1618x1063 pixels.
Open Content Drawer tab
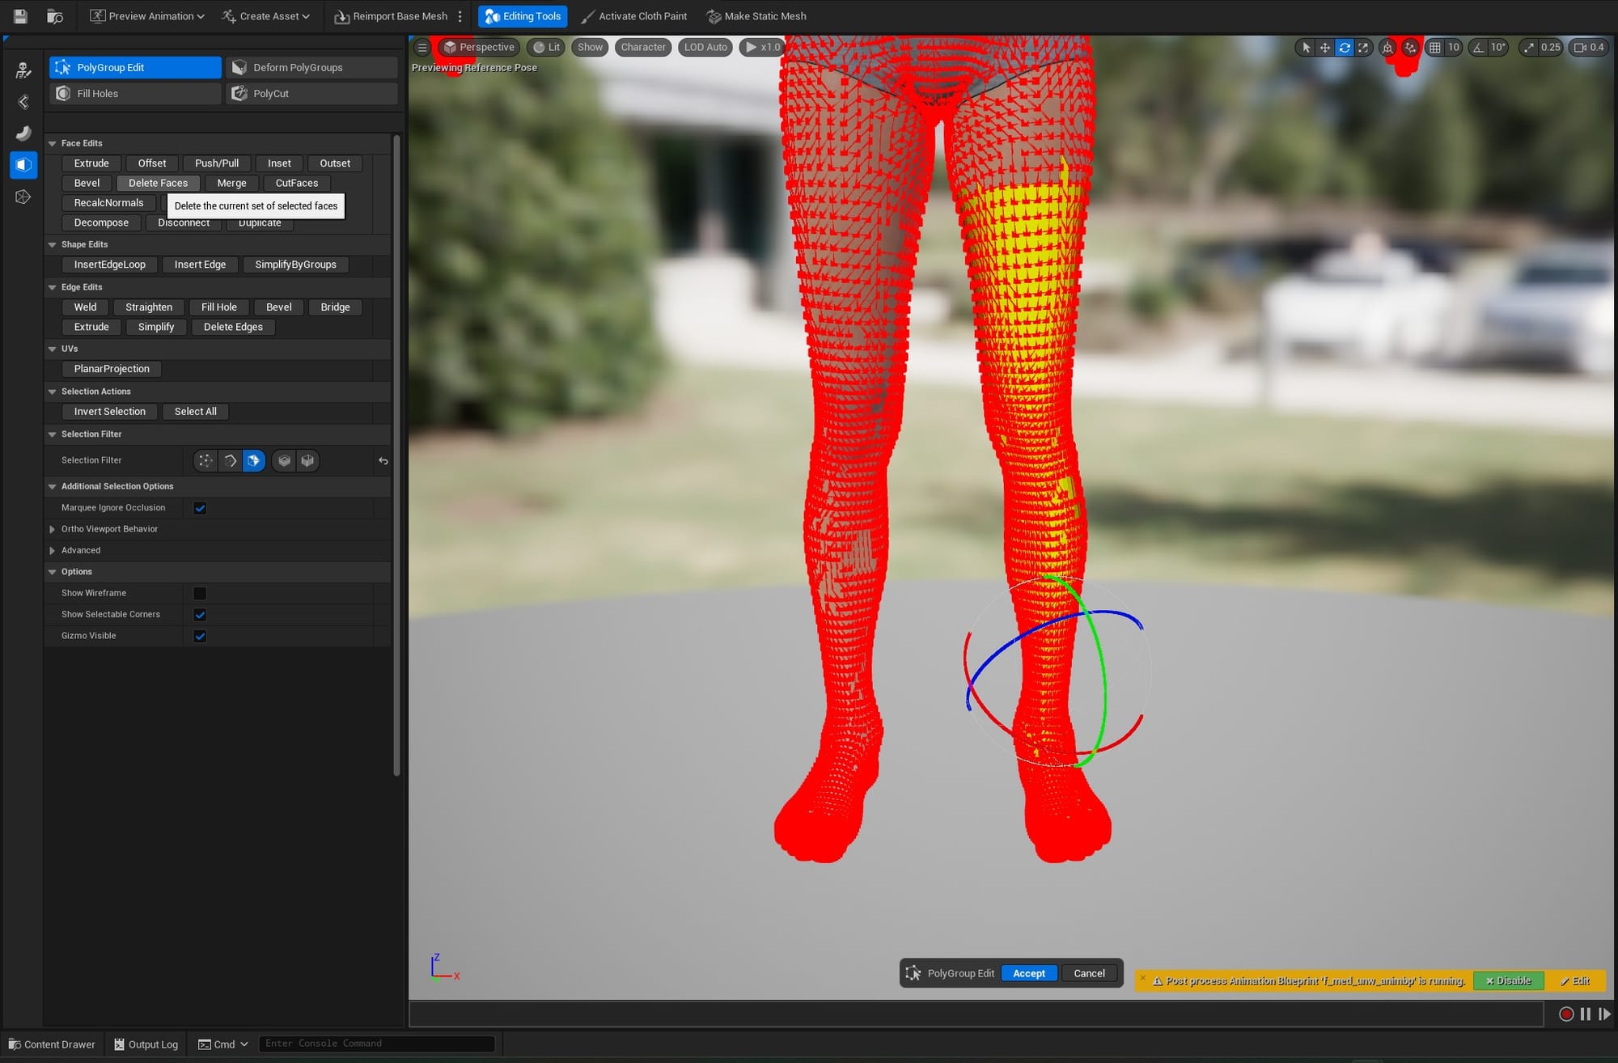(x=52, y=1044)
